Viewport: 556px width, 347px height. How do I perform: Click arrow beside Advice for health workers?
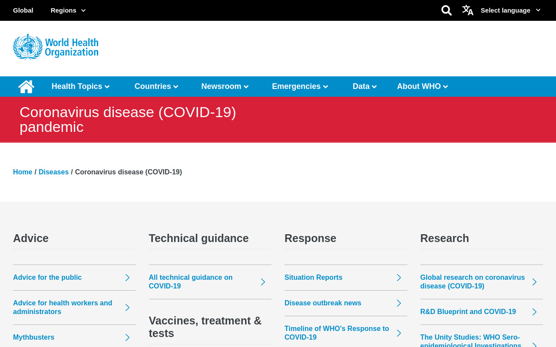tap(127, 308)
